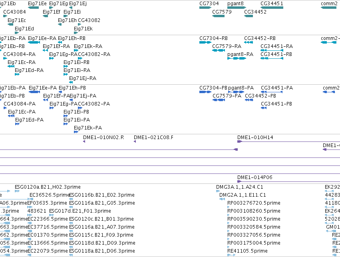Click transcript CG43082-RA

pyautogui.click(x=94, y=54)
